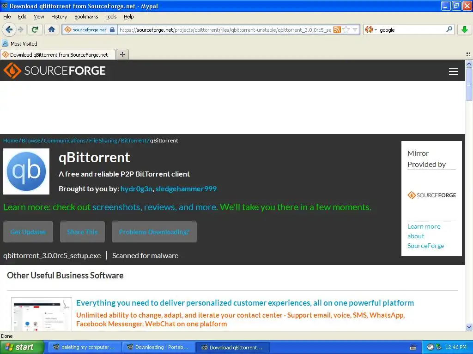Open the Help menu
This screenshot has width=473, height=354.
click(128, 17)
